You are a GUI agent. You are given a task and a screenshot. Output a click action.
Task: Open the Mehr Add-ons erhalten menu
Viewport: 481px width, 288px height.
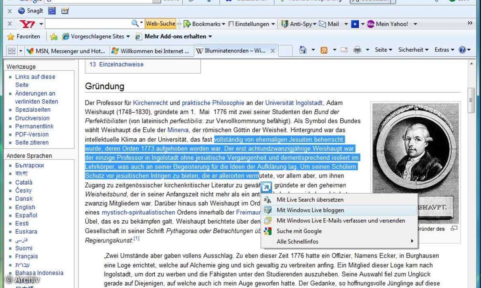pyautogui.click(x=174, y=36)
